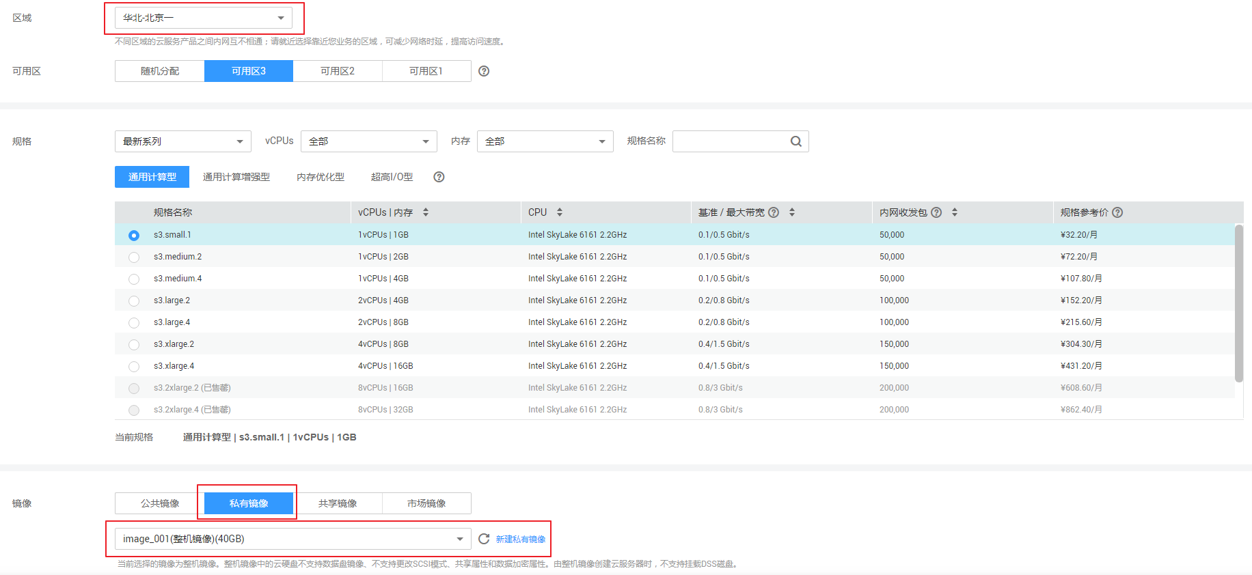Select the s3.medium.4 radio button

(134, 279)
